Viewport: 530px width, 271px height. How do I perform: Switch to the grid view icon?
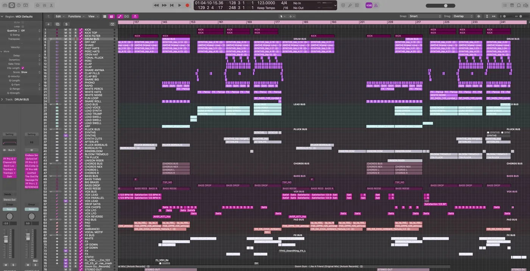pos(105,16)
